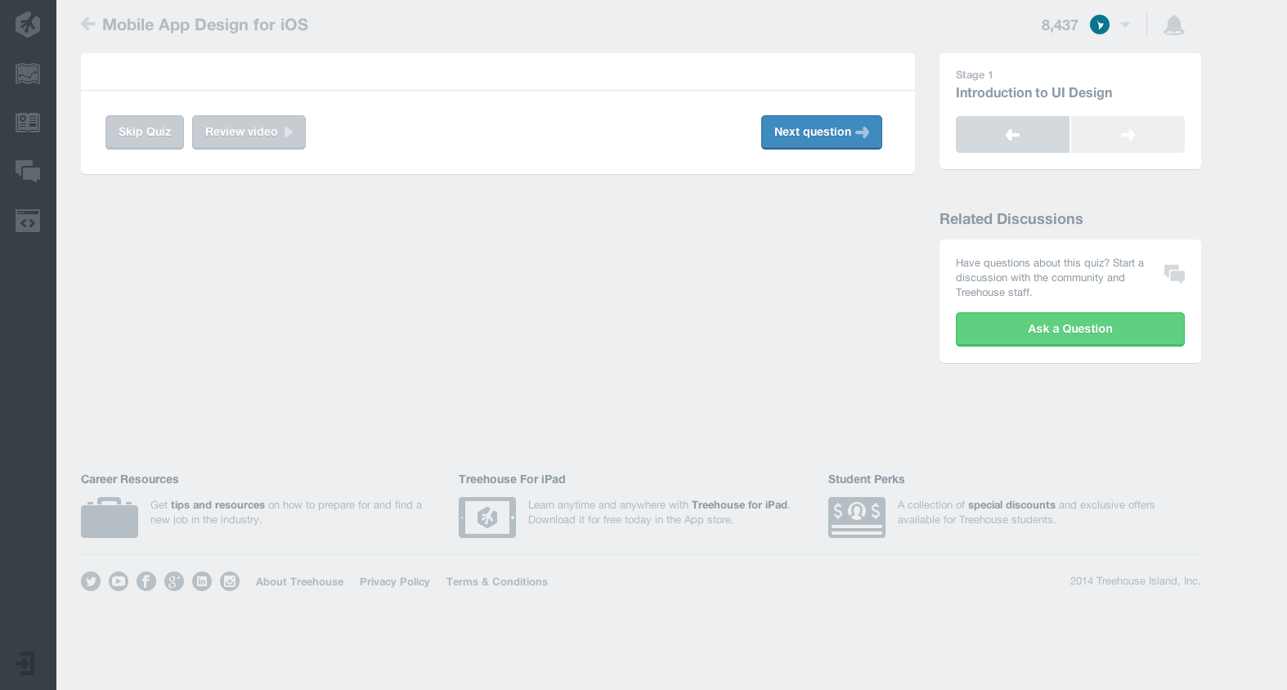Click the Treehouse for iPad tablet icon
The image size is (1287, 690).
click(487, 517)
